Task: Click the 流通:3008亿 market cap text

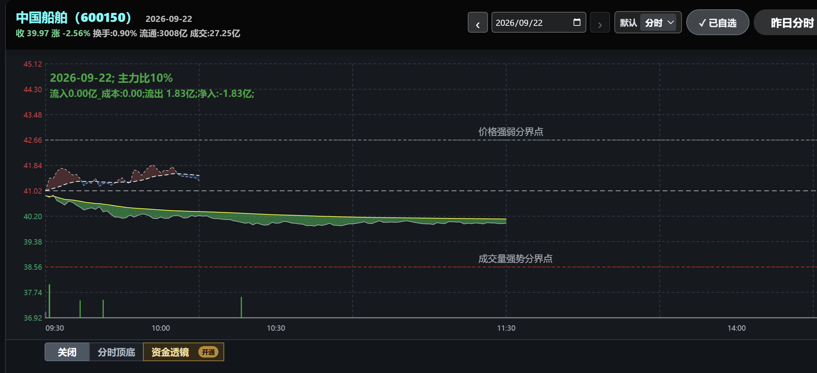Action: (x=163, y=33)
